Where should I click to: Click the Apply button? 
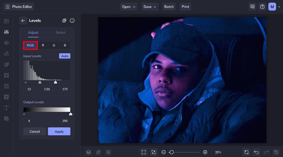[x=59, y=132]
